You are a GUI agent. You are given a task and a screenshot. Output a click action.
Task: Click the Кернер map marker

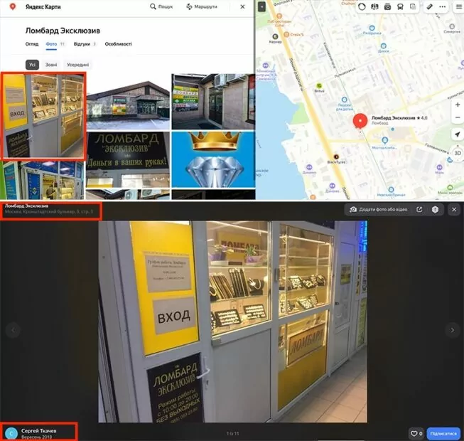(x=275, y=36)
